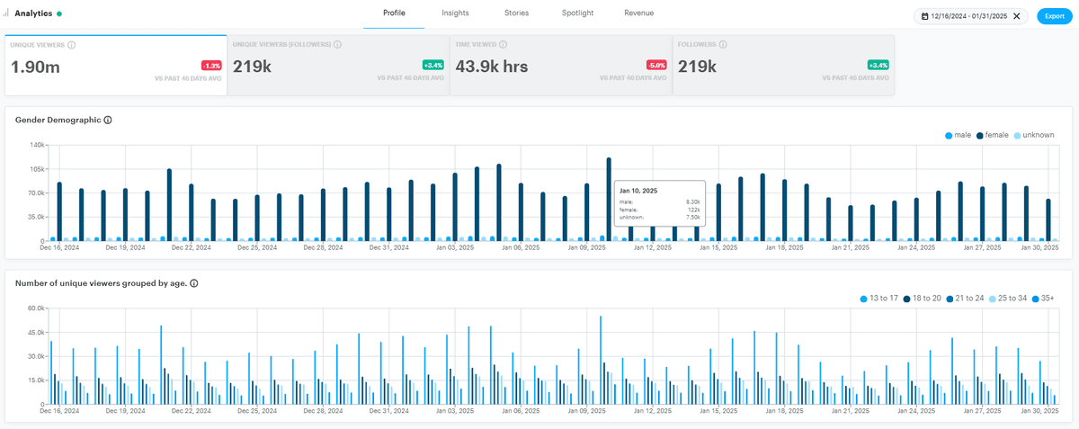Screen dimensions: 1079x429
Task: Clear the date range with the X icon
Action: coord(1017,16)
